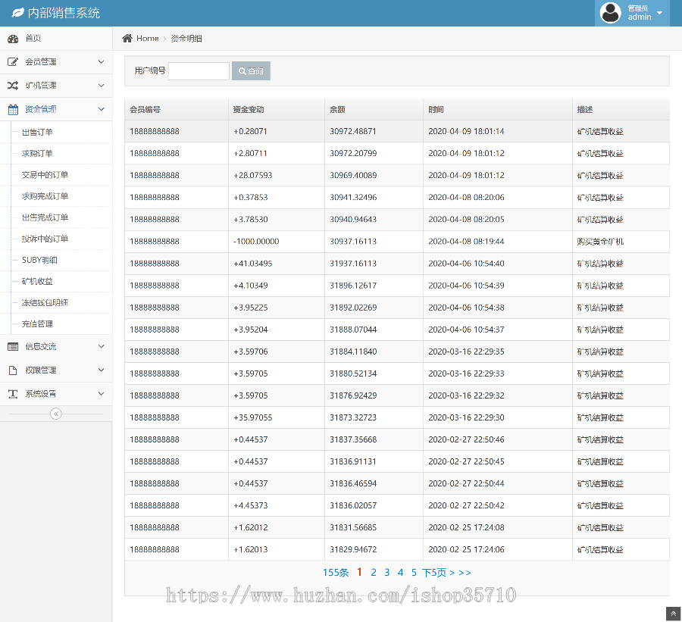Open 出售订单 in the sidebar
The height and width of the screenshot is (622, 682).
point(37,133)
